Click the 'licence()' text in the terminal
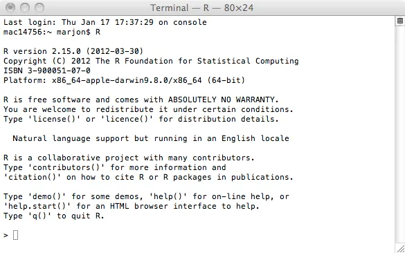The image size is (405, 253). pyautogui.click(x=127, y=119)
